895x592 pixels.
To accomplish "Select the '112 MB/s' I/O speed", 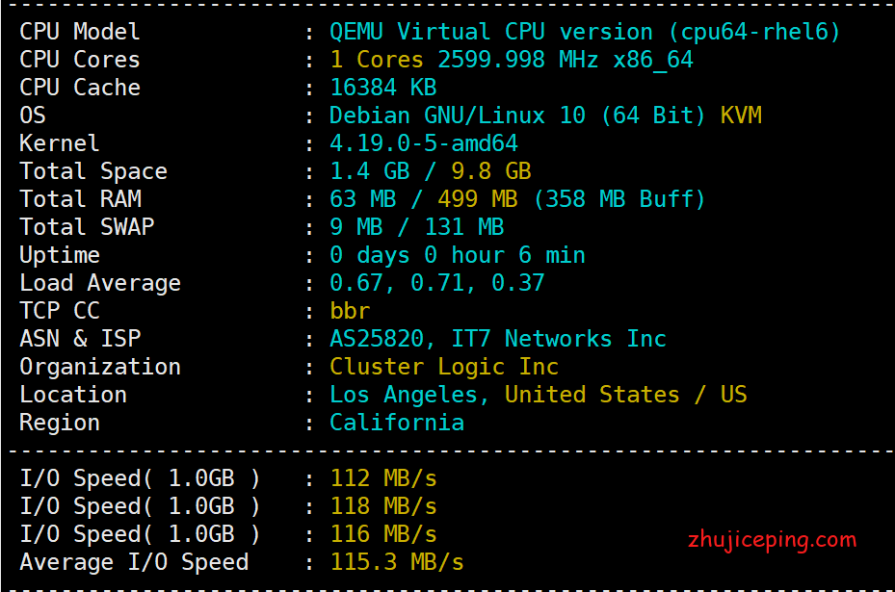I will [x=383, y=478].
